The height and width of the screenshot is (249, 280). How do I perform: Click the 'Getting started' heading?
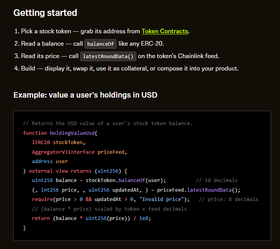45,13
